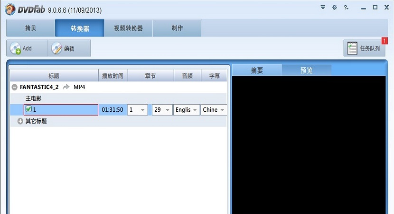Screen dimensions: 394x214
Task: Click the 01:31:50 play time cell
Action: pos(113,110)
